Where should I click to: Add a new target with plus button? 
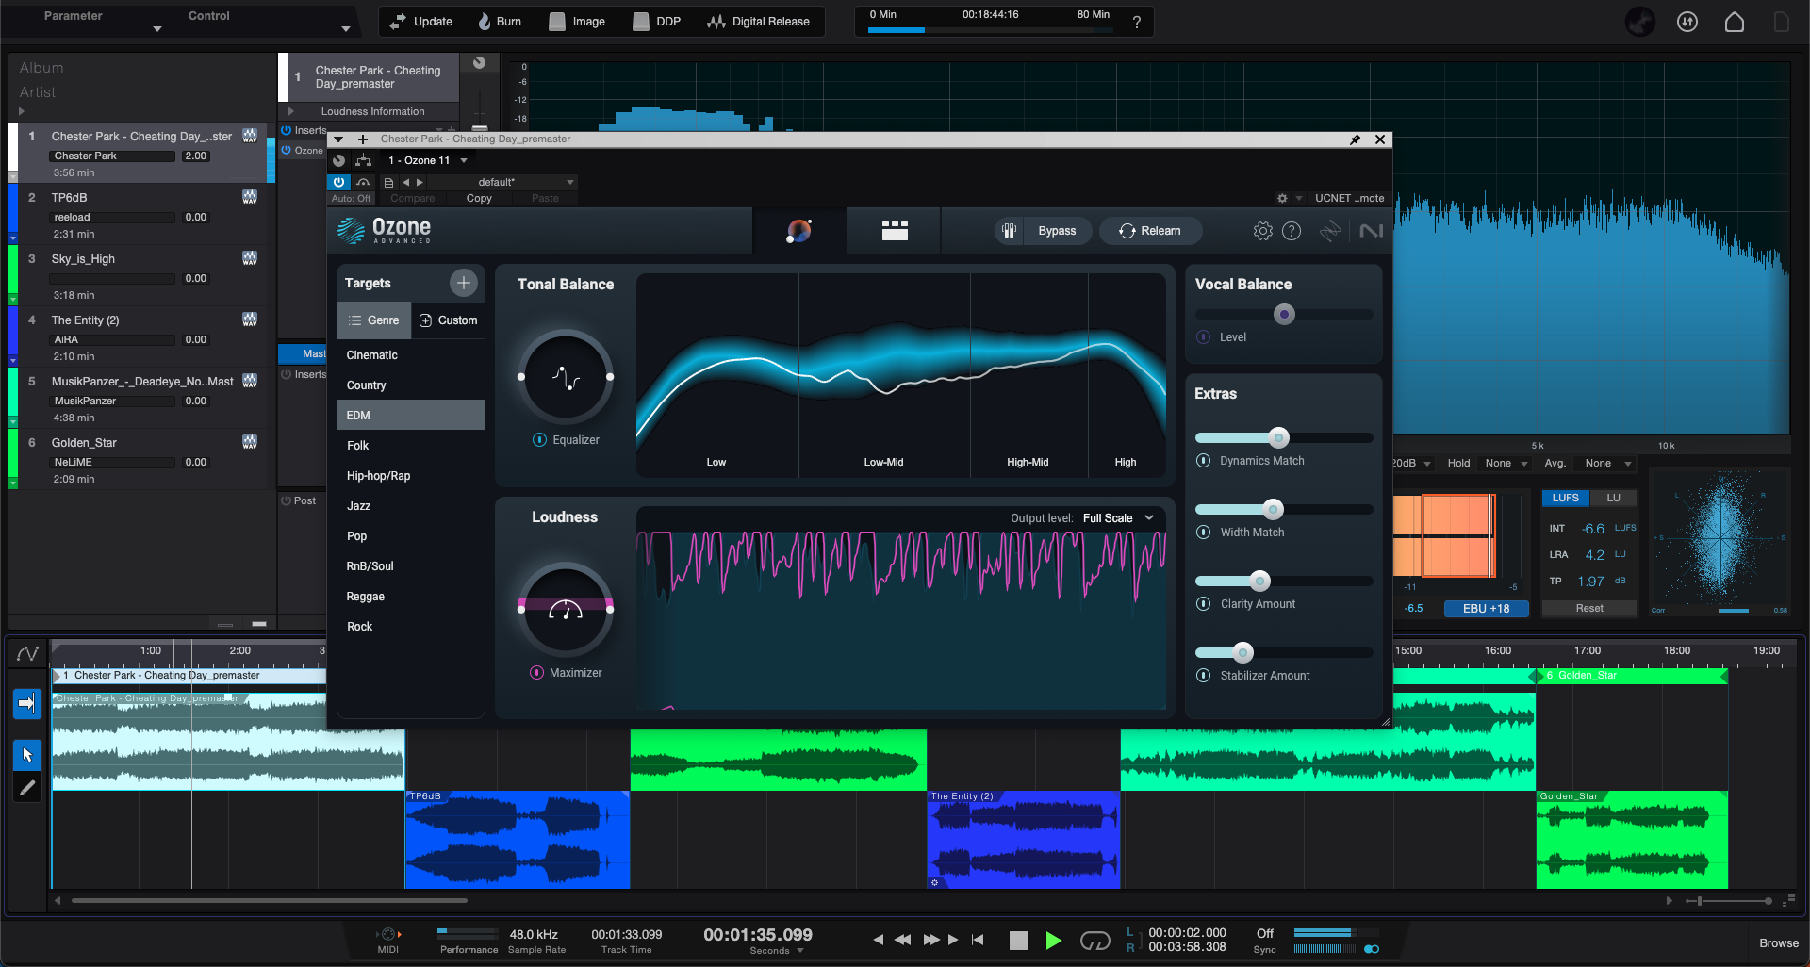[463, 283]
